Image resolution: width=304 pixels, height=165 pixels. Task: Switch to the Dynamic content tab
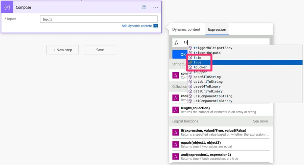click(186, 29)
